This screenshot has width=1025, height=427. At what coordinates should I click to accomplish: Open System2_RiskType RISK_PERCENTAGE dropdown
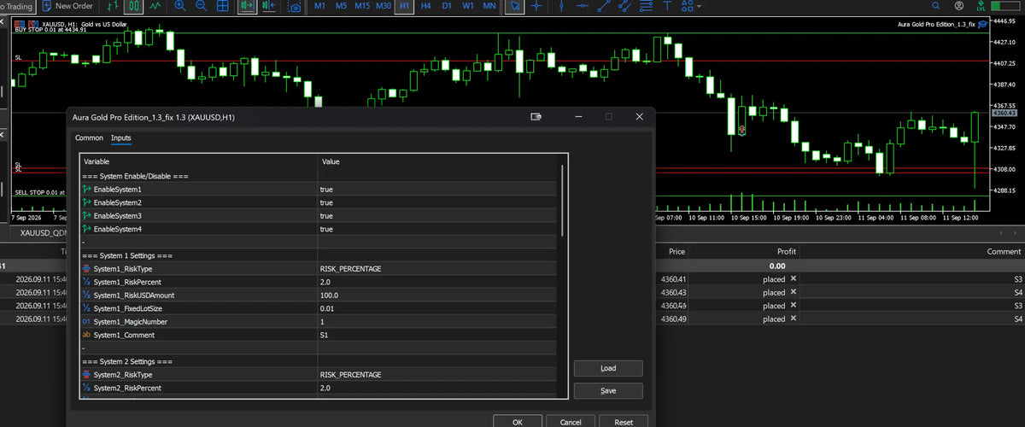click(x=436, y=374)
